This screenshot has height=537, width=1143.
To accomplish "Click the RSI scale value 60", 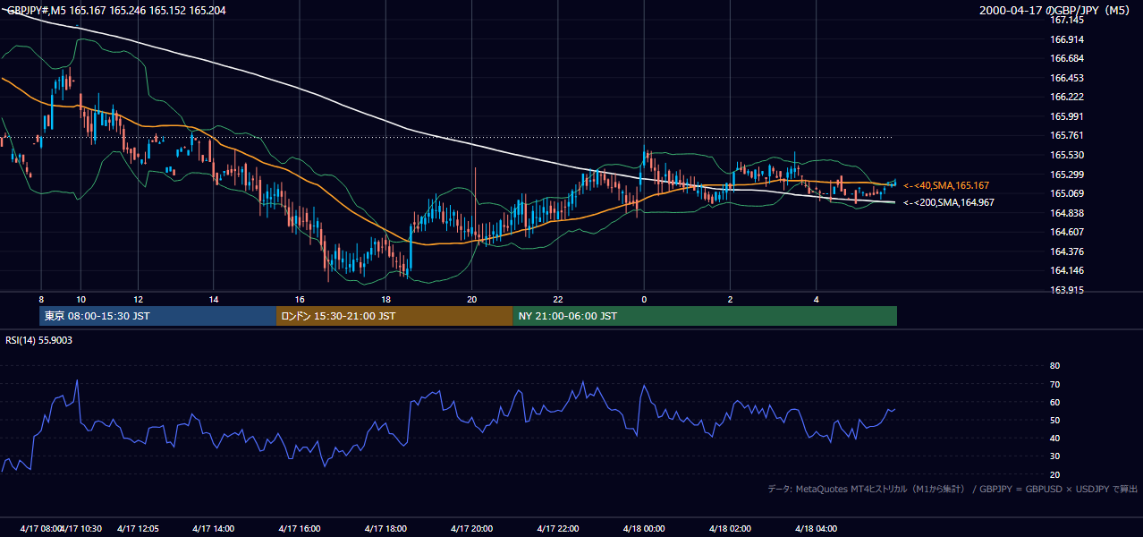I will tap(1054, 402).
